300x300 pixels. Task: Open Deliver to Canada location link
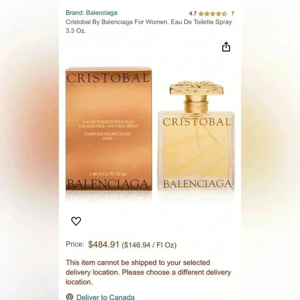[106, 297]
